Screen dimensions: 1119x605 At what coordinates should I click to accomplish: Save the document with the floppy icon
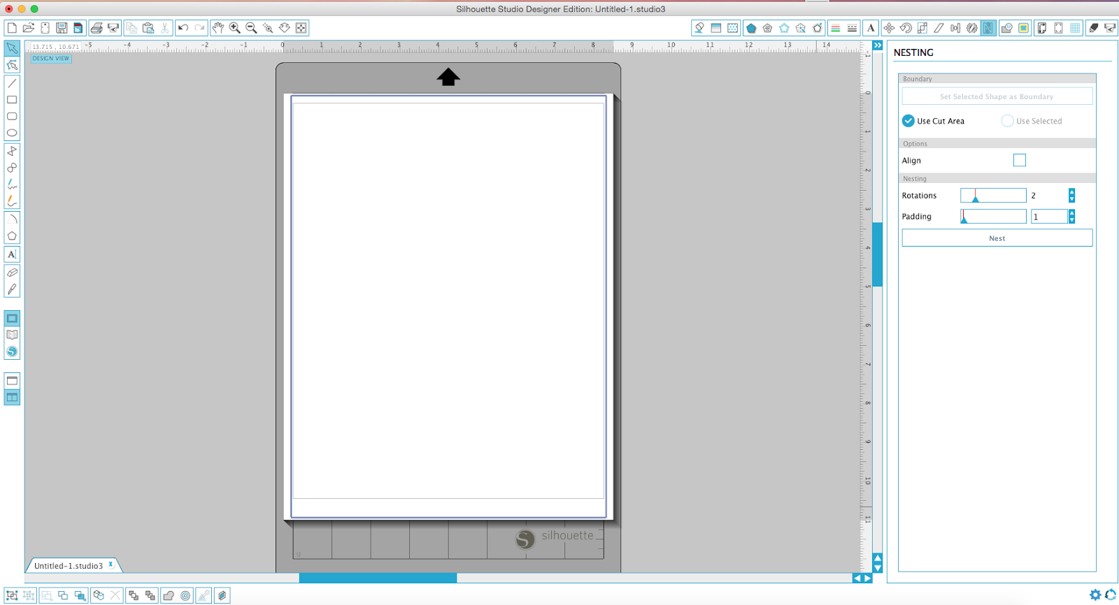tap(62, 28)
